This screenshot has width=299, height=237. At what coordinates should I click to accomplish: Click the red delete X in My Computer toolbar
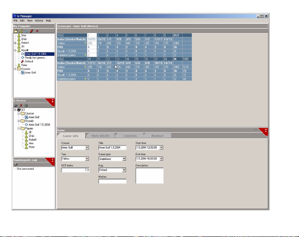[37, 31]
